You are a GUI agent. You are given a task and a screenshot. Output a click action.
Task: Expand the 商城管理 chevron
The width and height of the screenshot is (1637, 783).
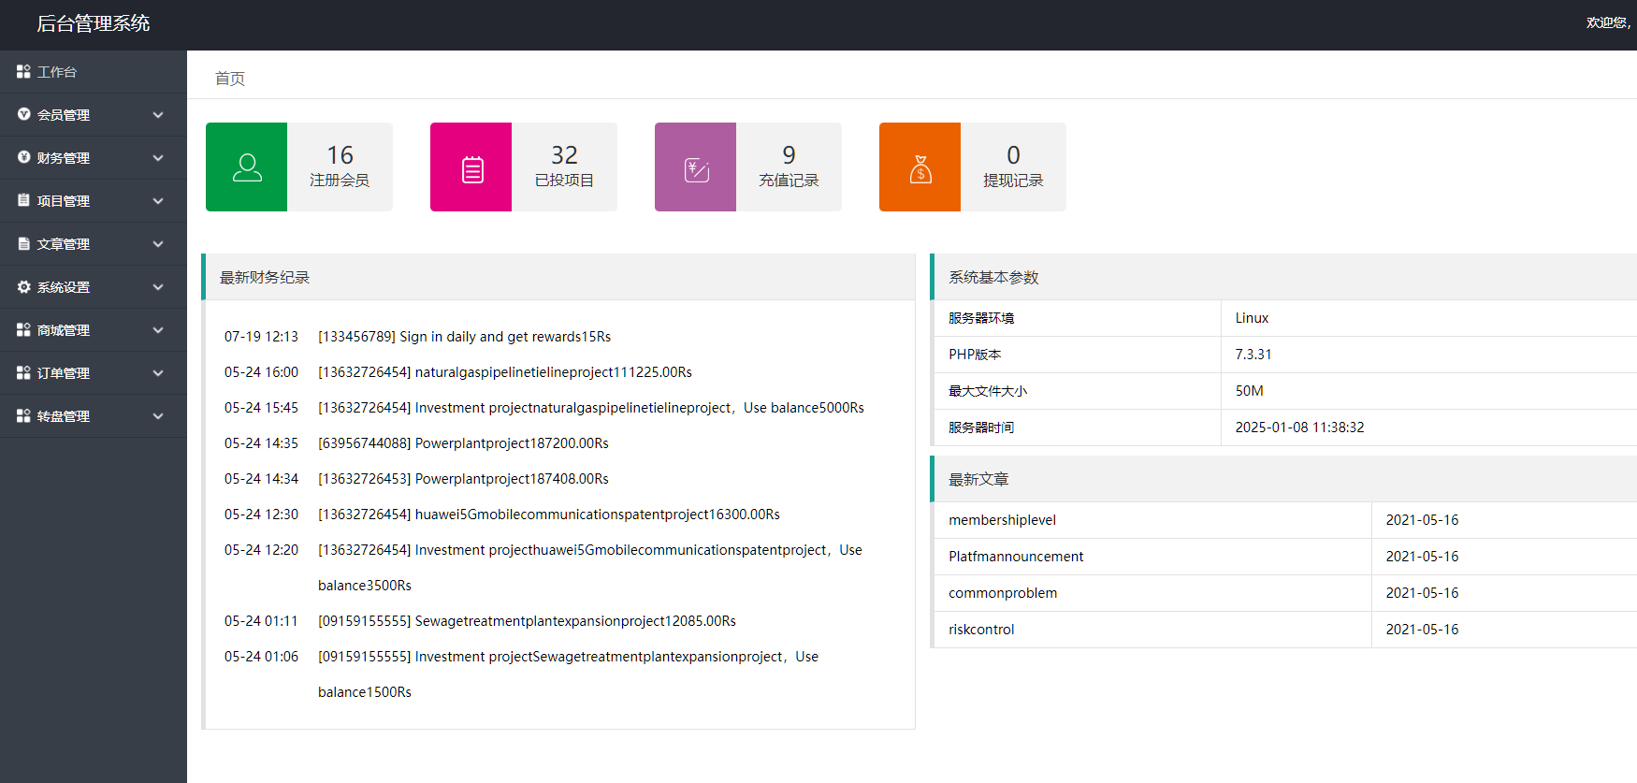point(158,330)
